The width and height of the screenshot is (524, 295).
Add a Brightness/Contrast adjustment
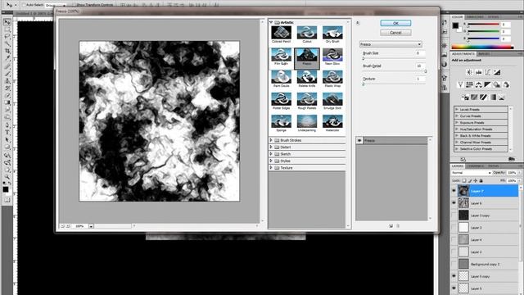click(469, 72)
